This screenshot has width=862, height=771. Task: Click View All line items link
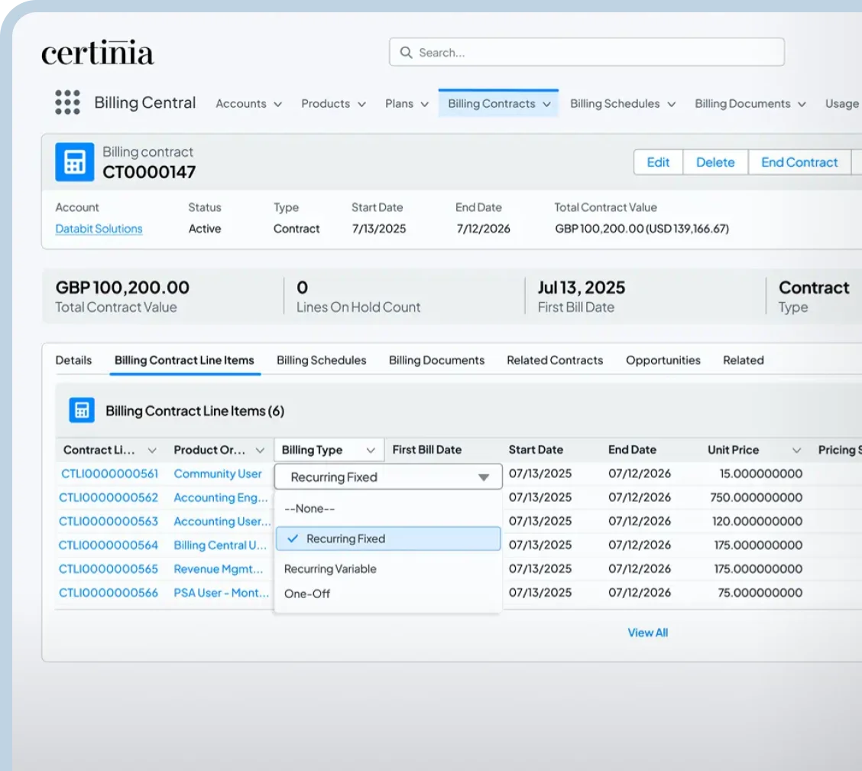click(647, 633)
